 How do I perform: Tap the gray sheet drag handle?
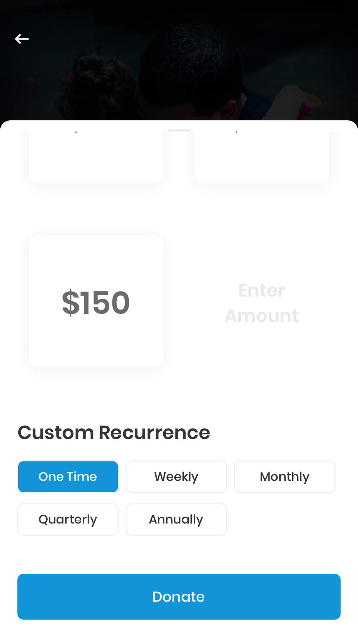(179, 130)
